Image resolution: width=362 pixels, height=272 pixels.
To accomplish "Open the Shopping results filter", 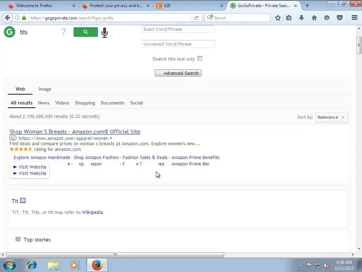I will [x=85, y=103].
